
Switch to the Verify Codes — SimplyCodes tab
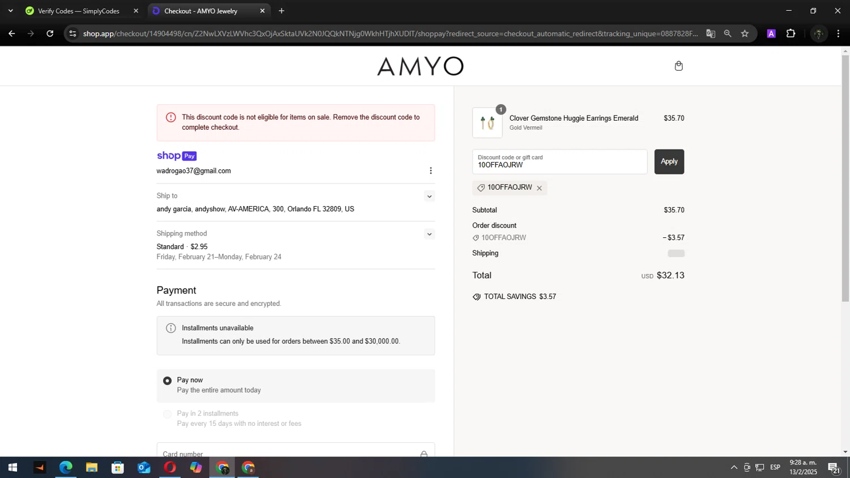(x=79, y=11)
